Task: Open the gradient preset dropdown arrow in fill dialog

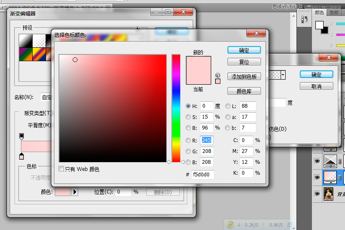Action: tap(283, 75)
